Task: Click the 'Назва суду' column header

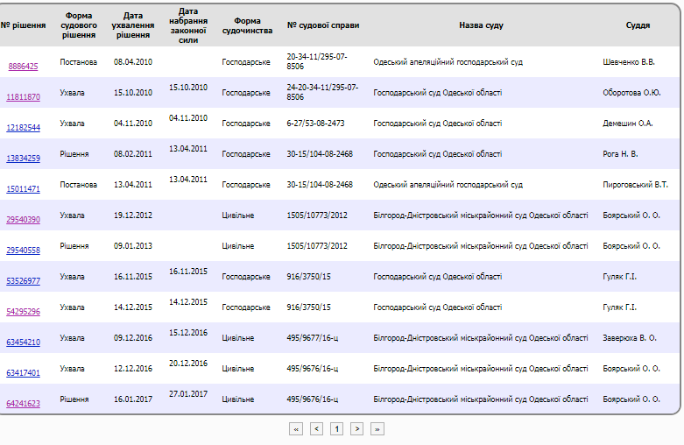Action: [x=481, y=25]
